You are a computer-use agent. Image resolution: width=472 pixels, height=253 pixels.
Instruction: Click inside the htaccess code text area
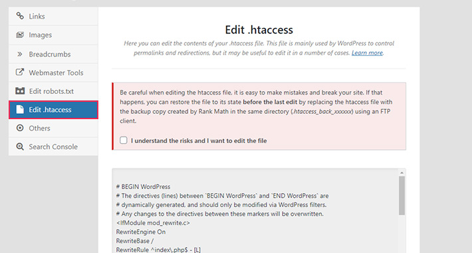pyautogui.click(x=256, y=211)
